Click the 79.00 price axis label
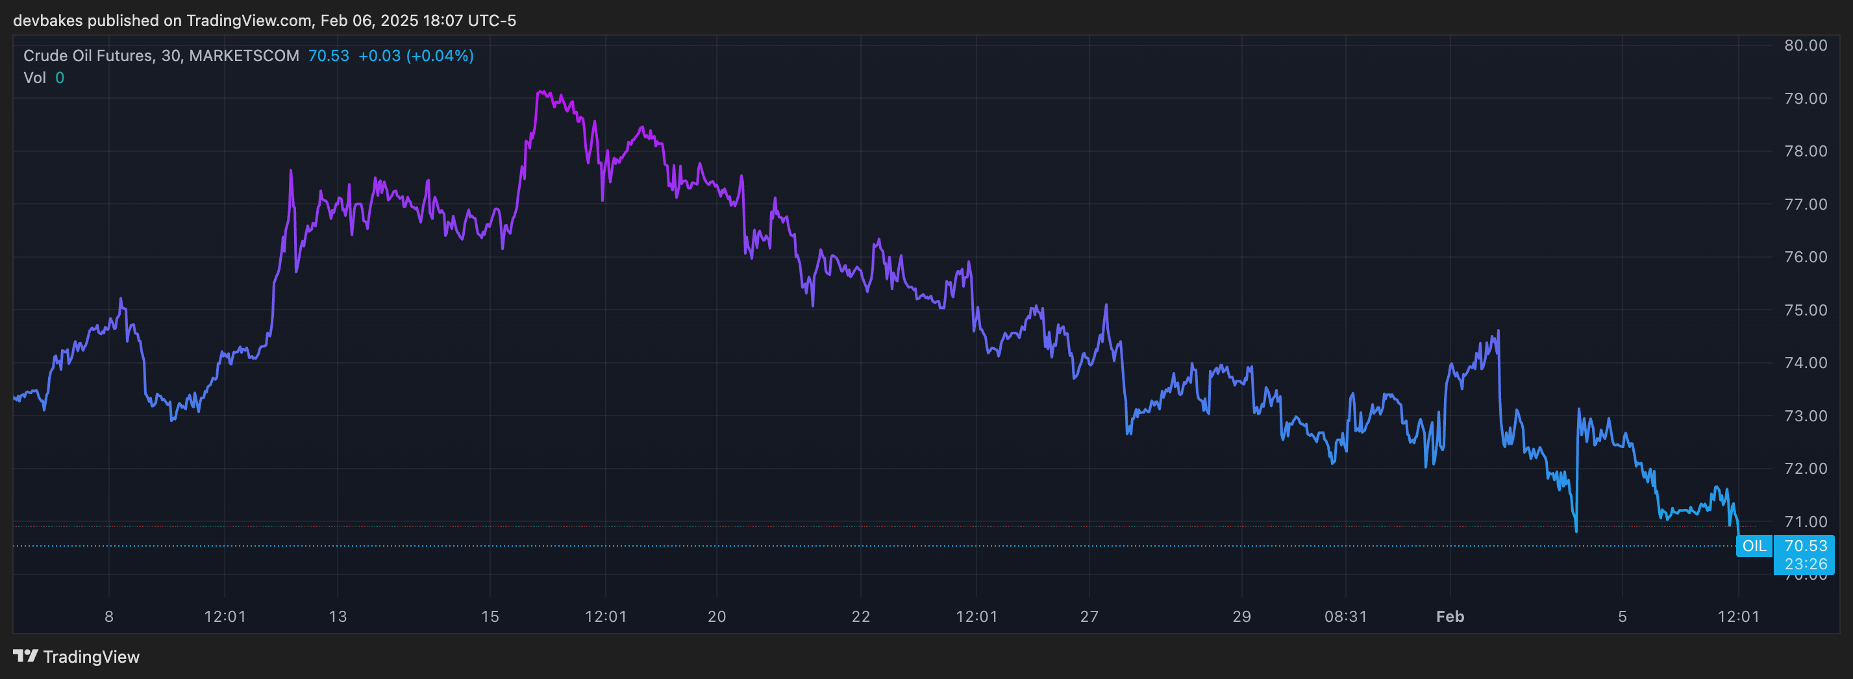 pyautogui.click(x=1806, y=99)
